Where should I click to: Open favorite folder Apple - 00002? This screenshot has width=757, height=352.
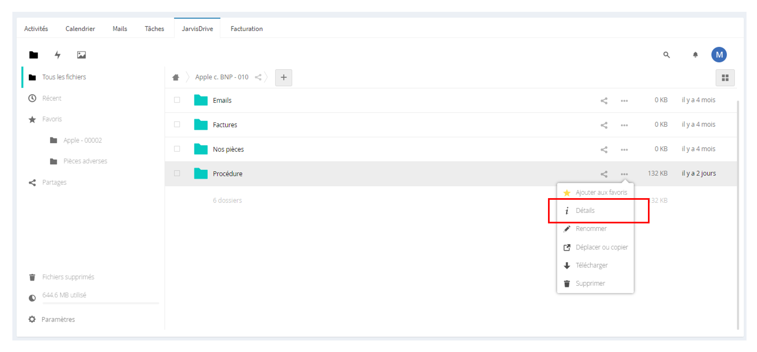point(82,140)
